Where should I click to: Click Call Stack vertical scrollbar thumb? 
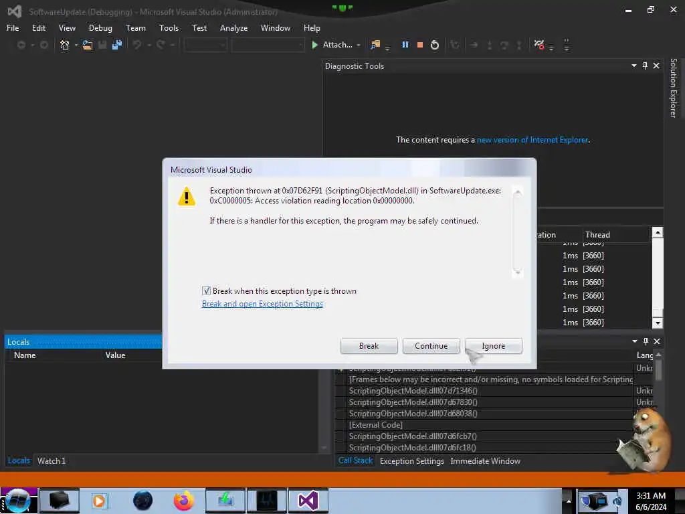(658, 369)
